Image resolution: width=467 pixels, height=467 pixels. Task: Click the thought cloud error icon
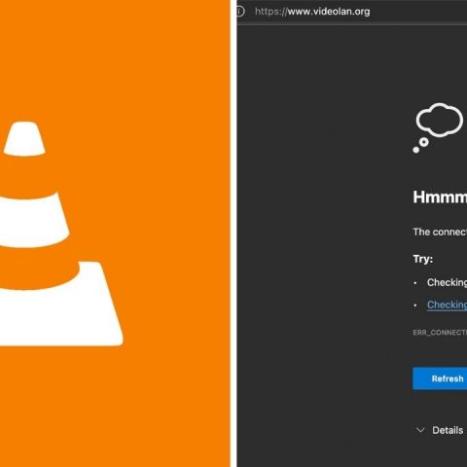438,127
